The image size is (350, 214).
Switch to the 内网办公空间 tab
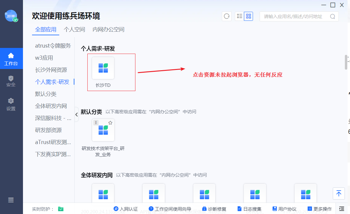(x=109, y=30)
